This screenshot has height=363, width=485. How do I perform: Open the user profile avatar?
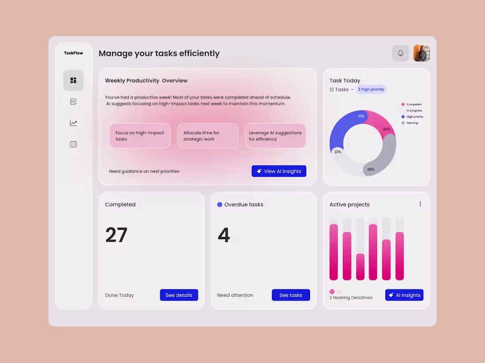tap(422, 53)
